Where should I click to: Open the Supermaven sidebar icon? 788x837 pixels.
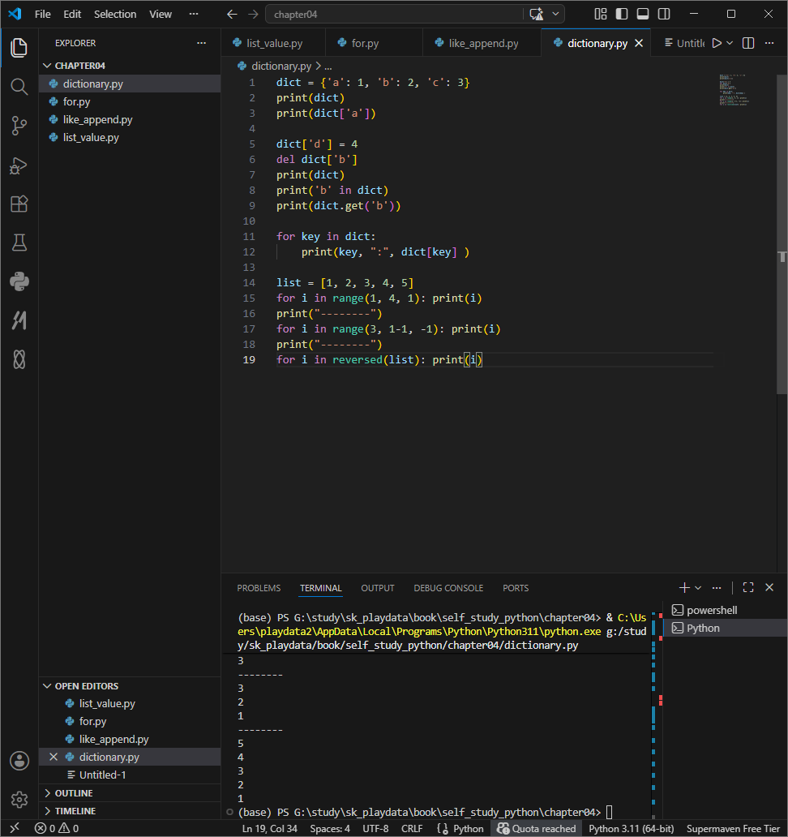19,320
